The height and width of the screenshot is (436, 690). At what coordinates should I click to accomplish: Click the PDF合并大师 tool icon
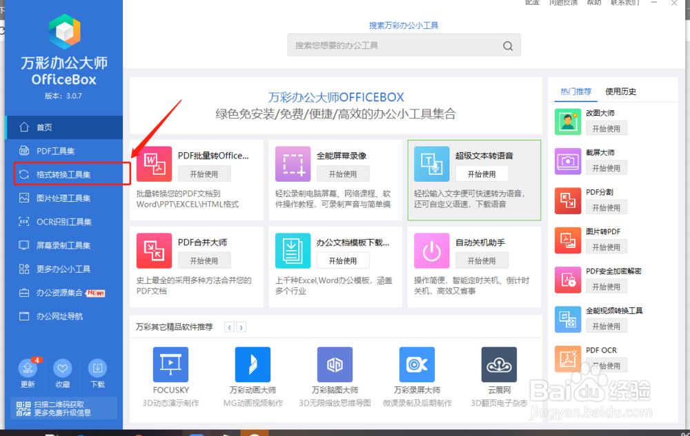[154, 251]
